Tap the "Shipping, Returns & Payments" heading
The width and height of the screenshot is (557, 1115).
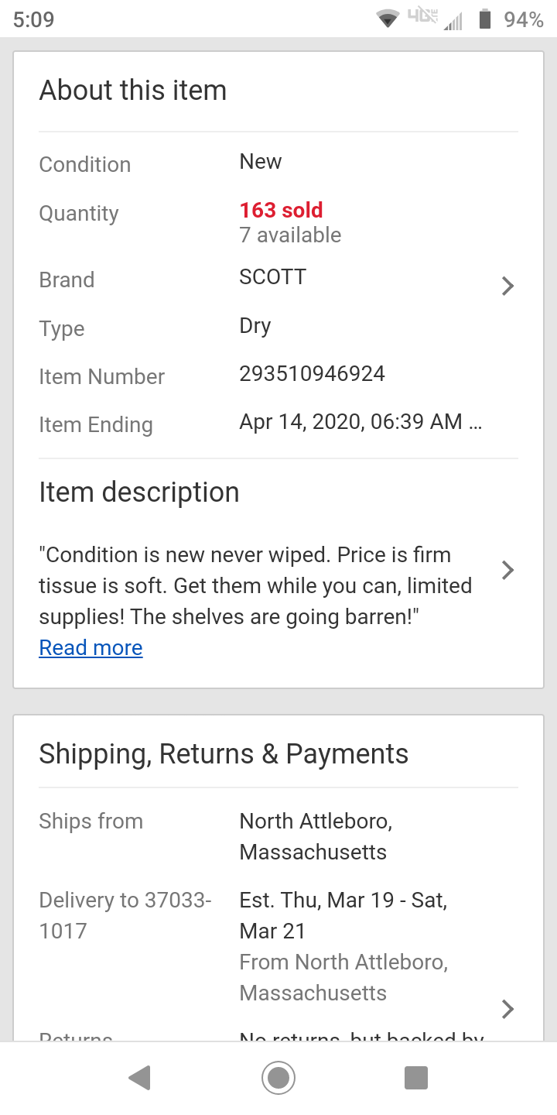[x=224, y=754]
